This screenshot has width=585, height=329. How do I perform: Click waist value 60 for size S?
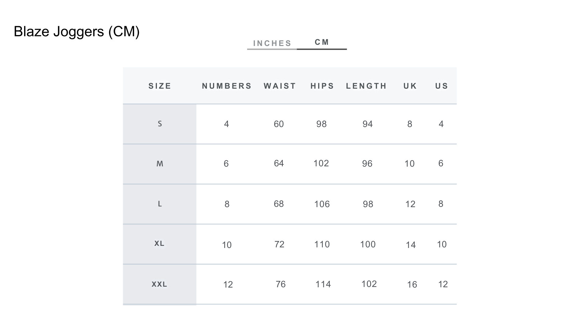pos(278,124)
